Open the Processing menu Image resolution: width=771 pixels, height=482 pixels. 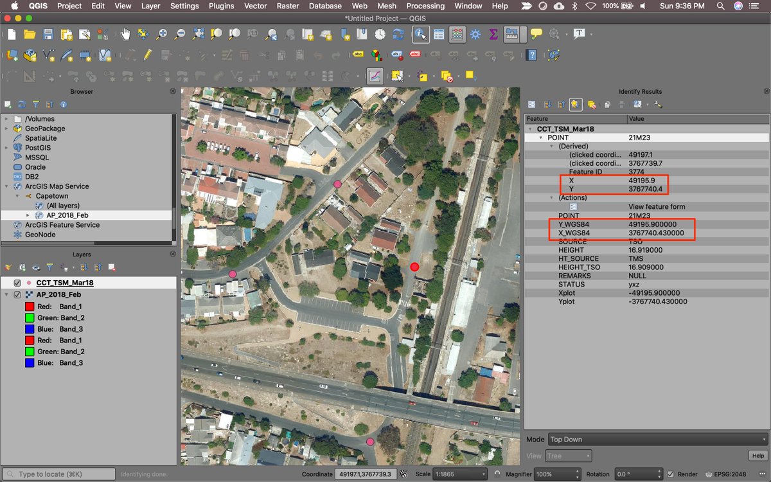point(425,6)
